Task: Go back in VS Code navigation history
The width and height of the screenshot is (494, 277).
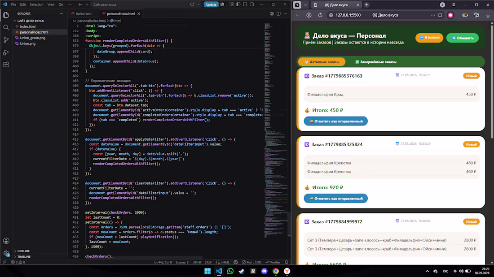Action: coord(80,4)
